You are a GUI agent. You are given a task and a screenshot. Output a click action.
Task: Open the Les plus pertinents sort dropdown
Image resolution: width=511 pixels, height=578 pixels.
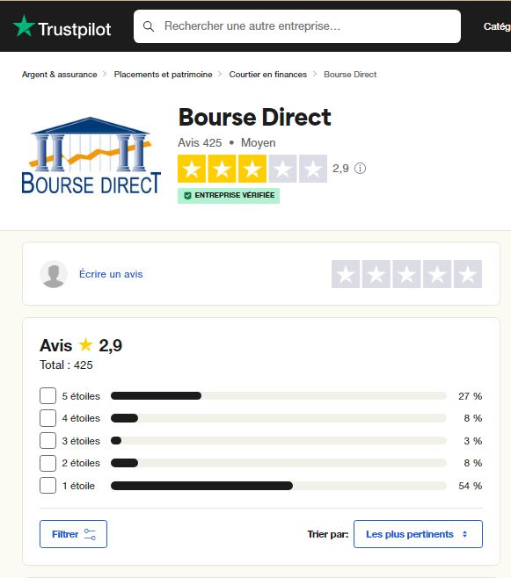pyautogui.click(x=418, y=534)
